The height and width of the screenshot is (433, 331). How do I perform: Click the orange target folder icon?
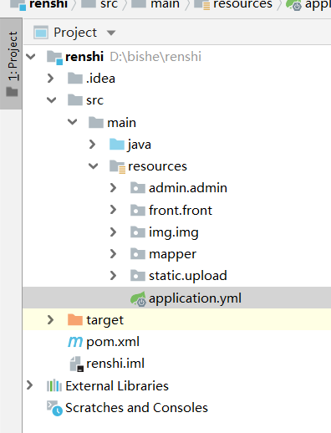coord(75,319)
